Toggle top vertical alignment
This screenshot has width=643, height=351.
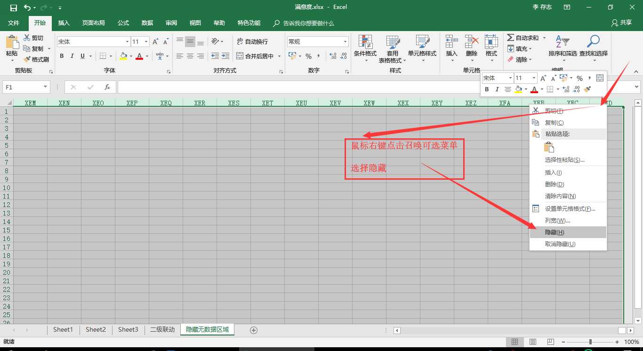180,41
